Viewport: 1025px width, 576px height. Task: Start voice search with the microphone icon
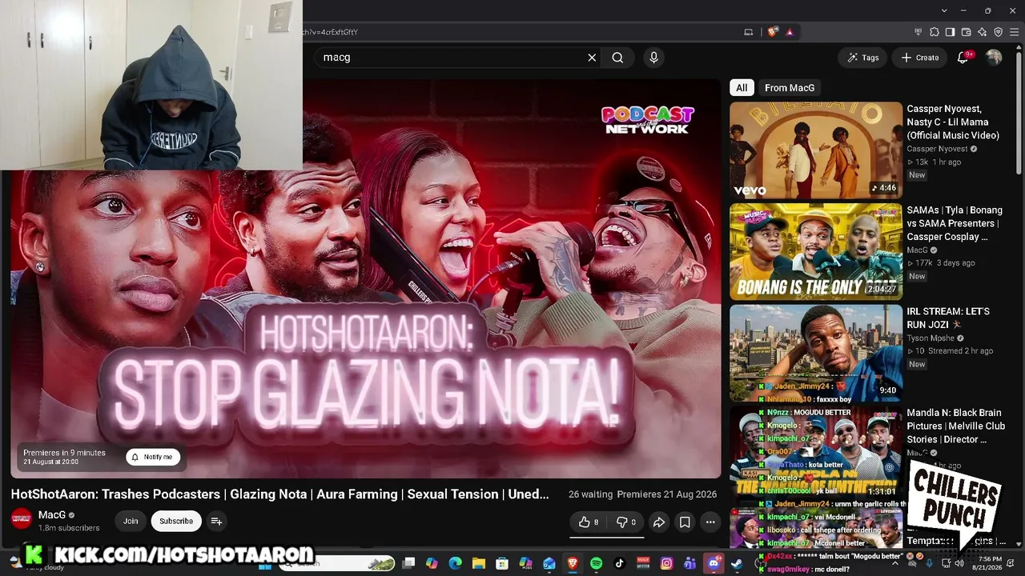(x=653, y=58)
